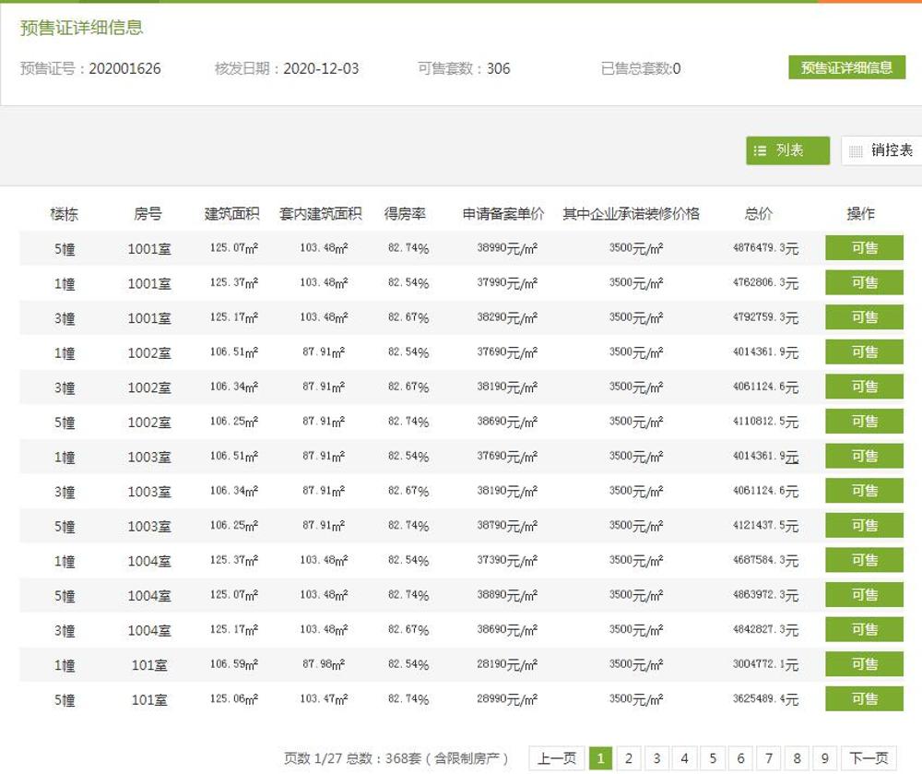This screenshot has width=922, height=774.
Task: Click the 操作 column header
Action: click(x=860, y=213)
